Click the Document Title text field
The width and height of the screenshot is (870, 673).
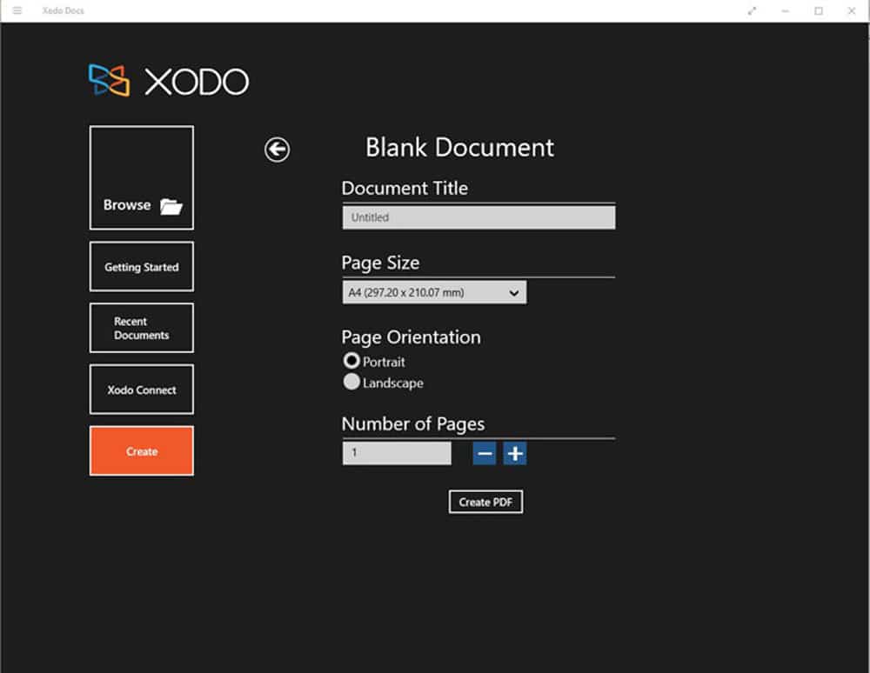click(x=478, y=217)
